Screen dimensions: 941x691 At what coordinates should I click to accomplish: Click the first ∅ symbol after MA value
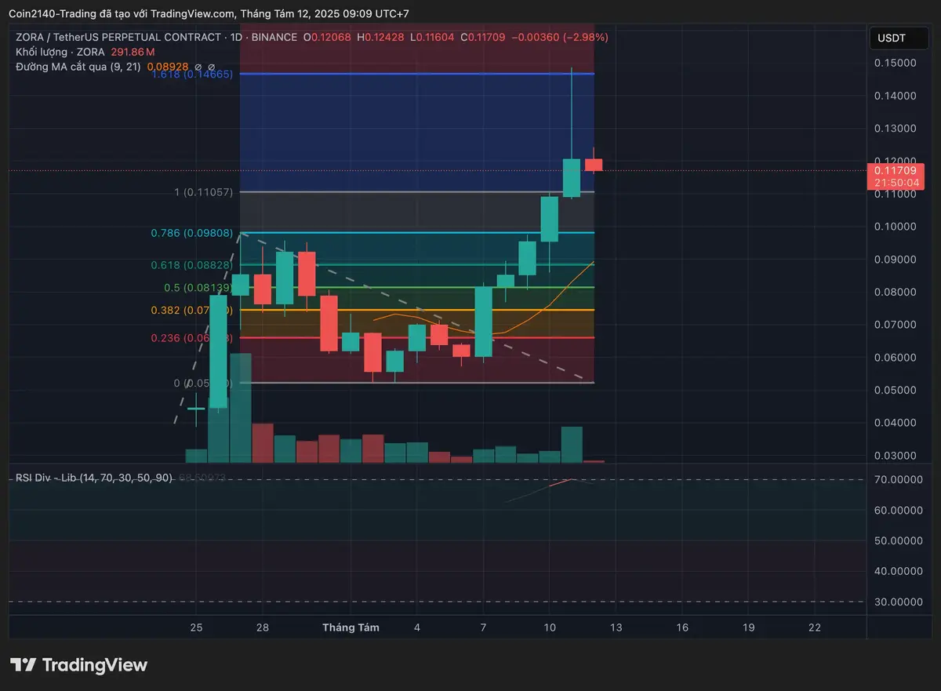click(x=198, y=67)
